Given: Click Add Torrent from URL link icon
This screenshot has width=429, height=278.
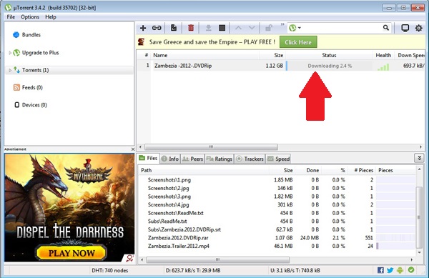Looking at the screenshot, I should (x=157, y=28).
